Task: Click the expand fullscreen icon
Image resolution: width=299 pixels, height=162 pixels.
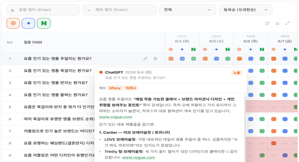Action: click(x=287, y=23)
